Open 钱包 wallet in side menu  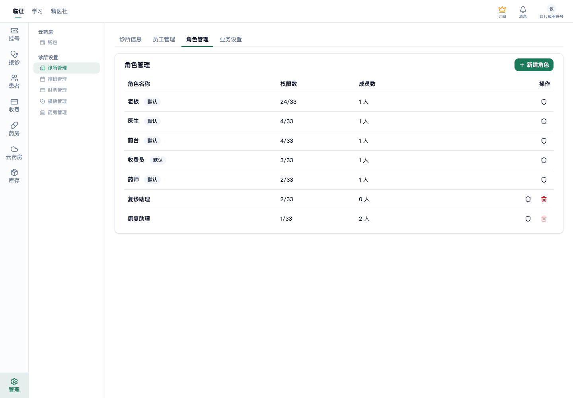(66, 43)
